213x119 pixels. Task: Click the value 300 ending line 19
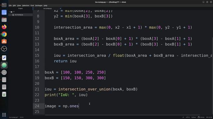[x=100, y=78]
